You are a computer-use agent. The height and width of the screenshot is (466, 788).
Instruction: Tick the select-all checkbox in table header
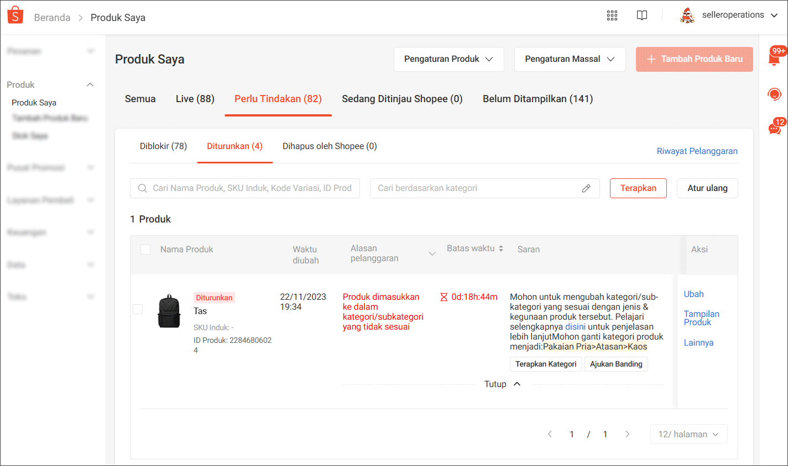click(145, 250)
